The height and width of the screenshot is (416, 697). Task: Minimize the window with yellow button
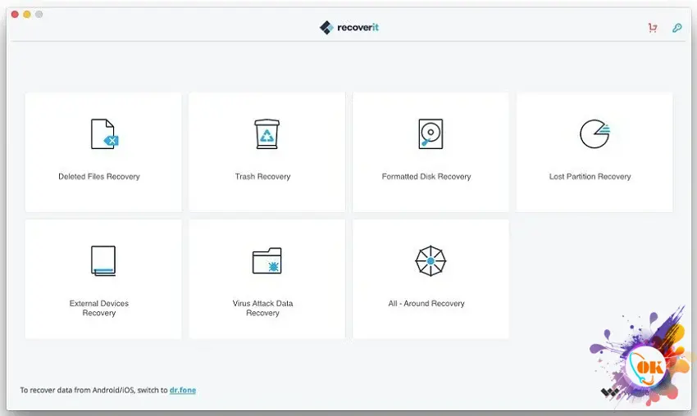point(27,14)
